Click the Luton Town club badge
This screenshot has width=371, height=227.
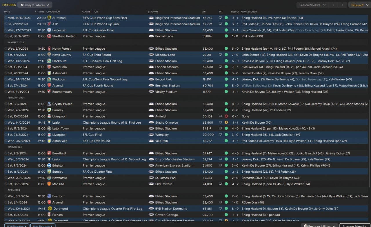(x=49, y=129)
